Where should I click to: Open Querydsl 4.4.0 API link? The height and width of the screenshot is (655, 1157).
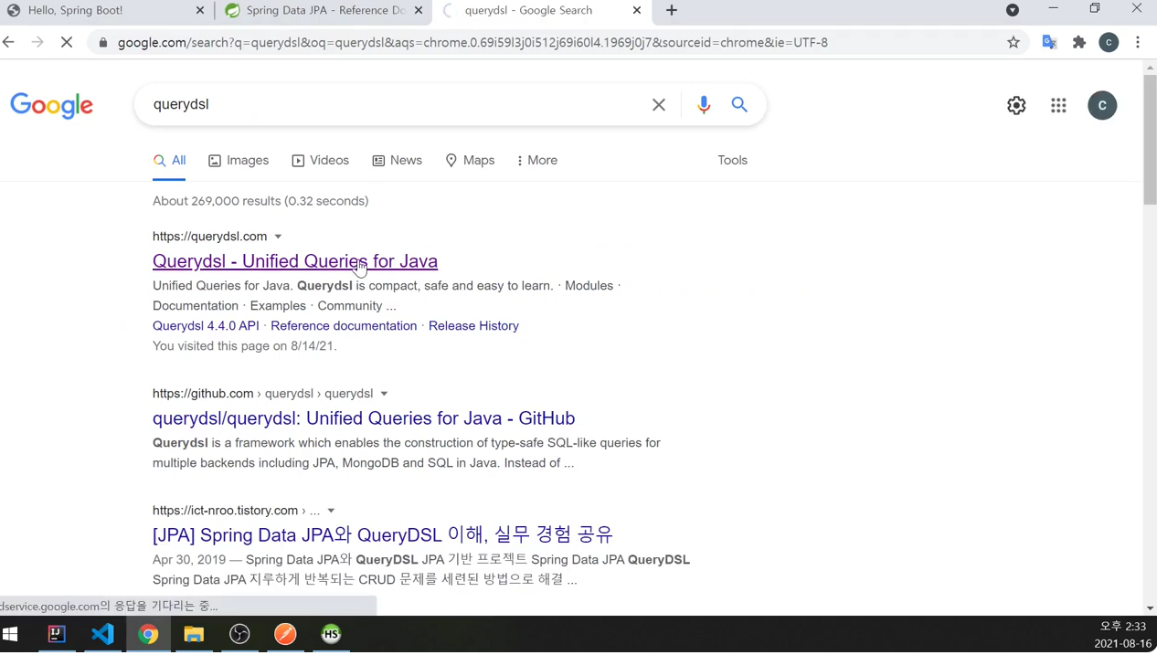pos(206,326)
